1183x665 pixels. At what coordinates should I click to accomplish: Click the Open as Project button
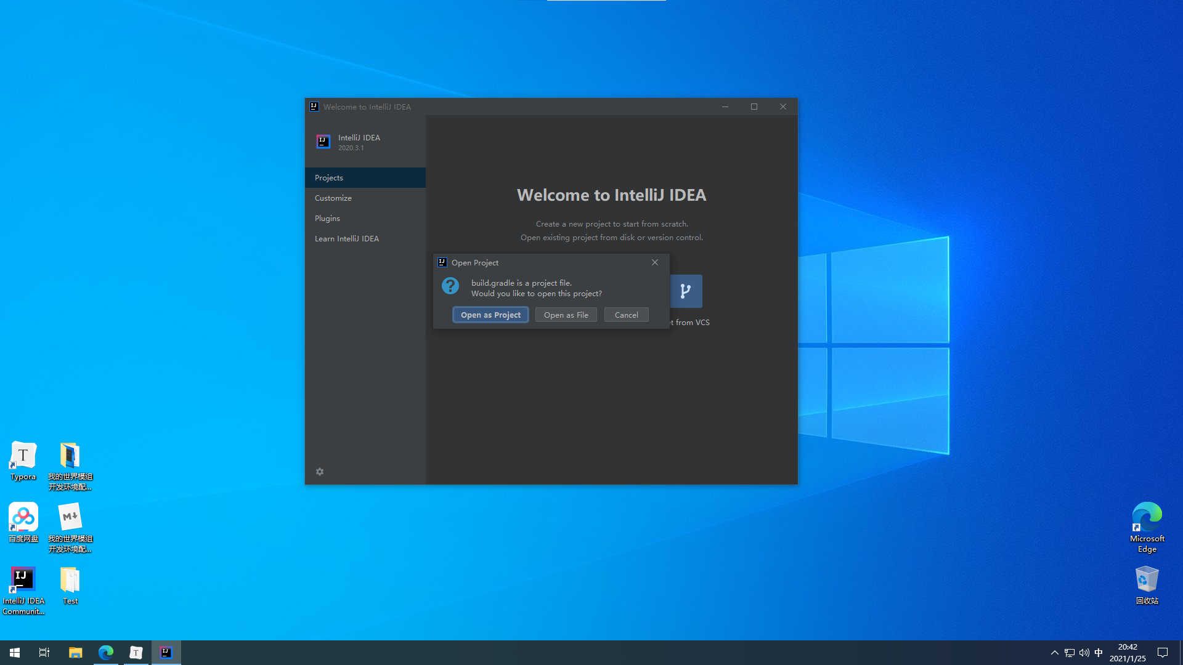490,315
